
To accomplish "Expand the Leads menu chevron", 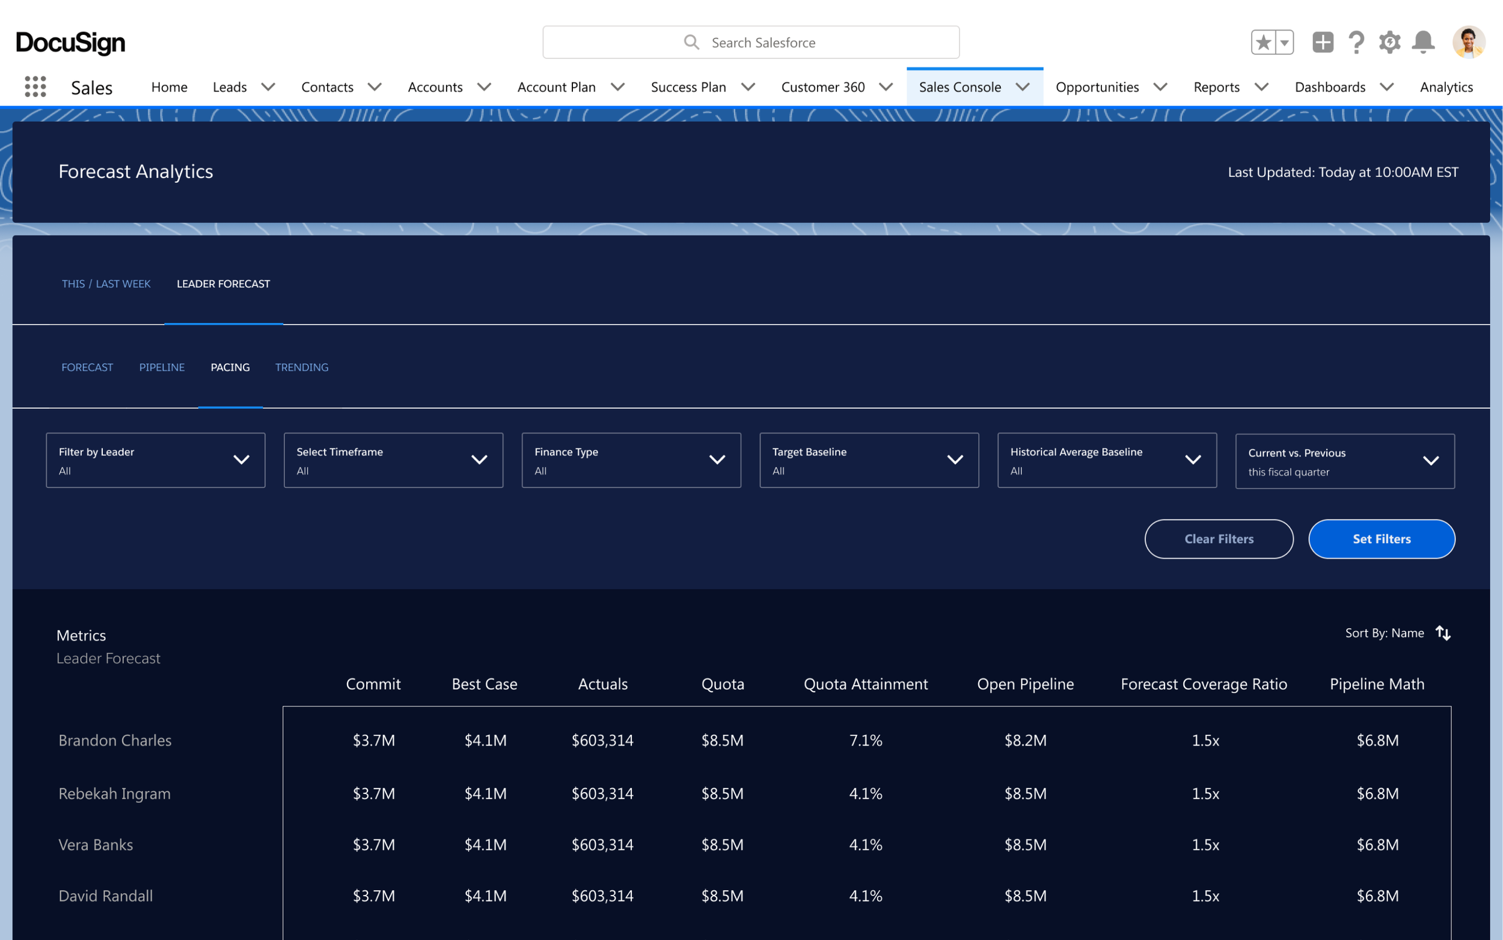I will (268, 87).
